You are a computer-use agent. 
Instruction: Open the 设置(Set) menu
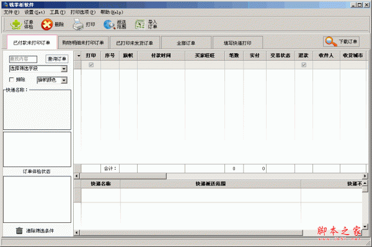pos(35,12)
